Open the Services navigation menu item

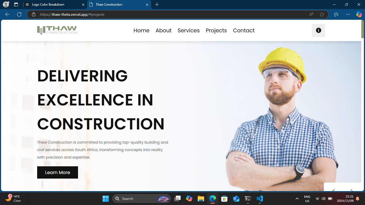188,30
